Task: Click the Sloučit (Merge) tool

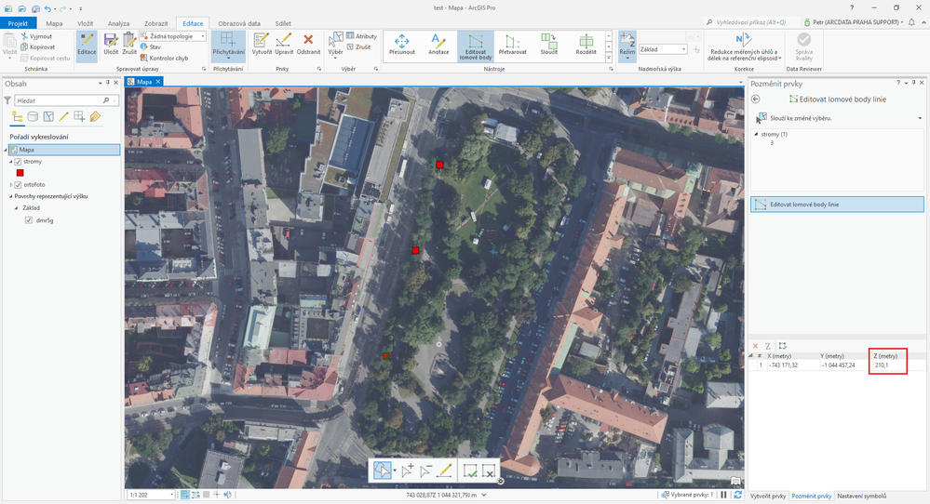Action: [550, 46]
